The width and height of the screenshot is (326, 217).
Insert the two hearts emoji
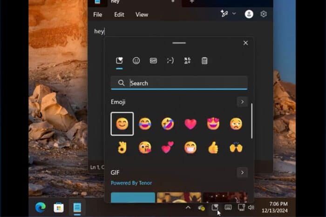[x=168, y=147]
